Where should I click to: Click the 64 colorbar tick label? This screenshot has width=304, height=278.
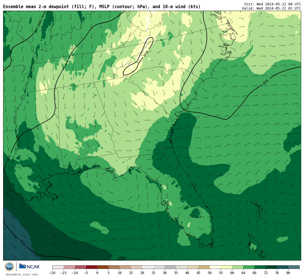click(243, 273)
